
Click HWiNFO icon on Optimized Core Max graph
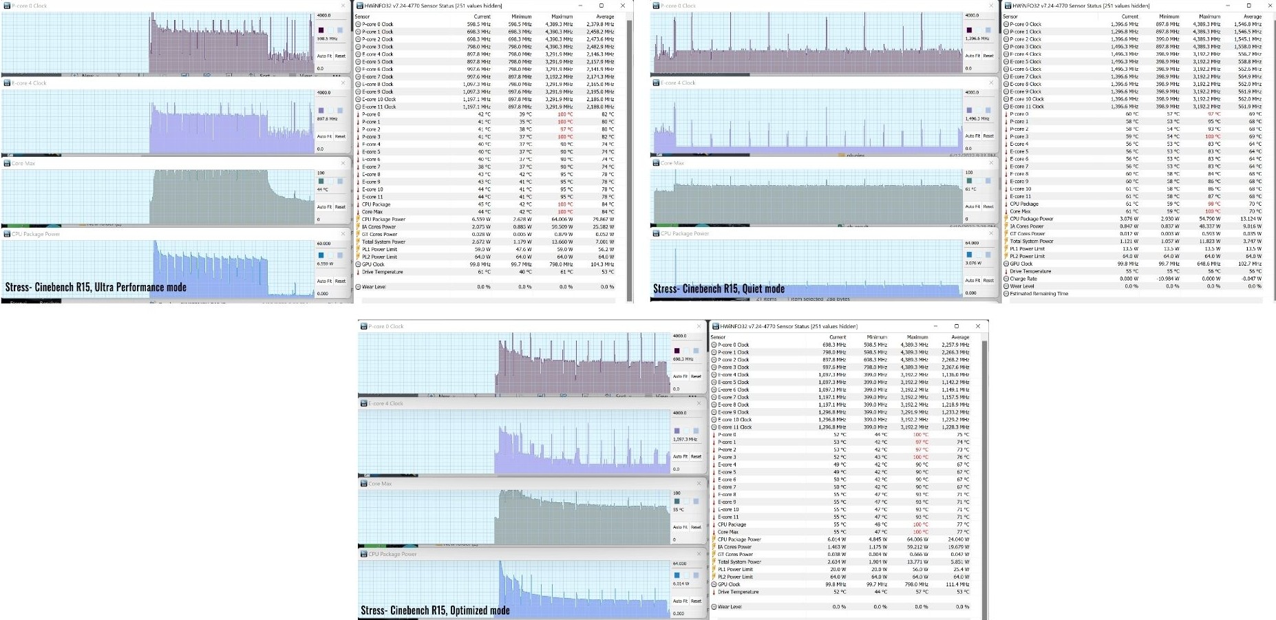click(364, 484)
